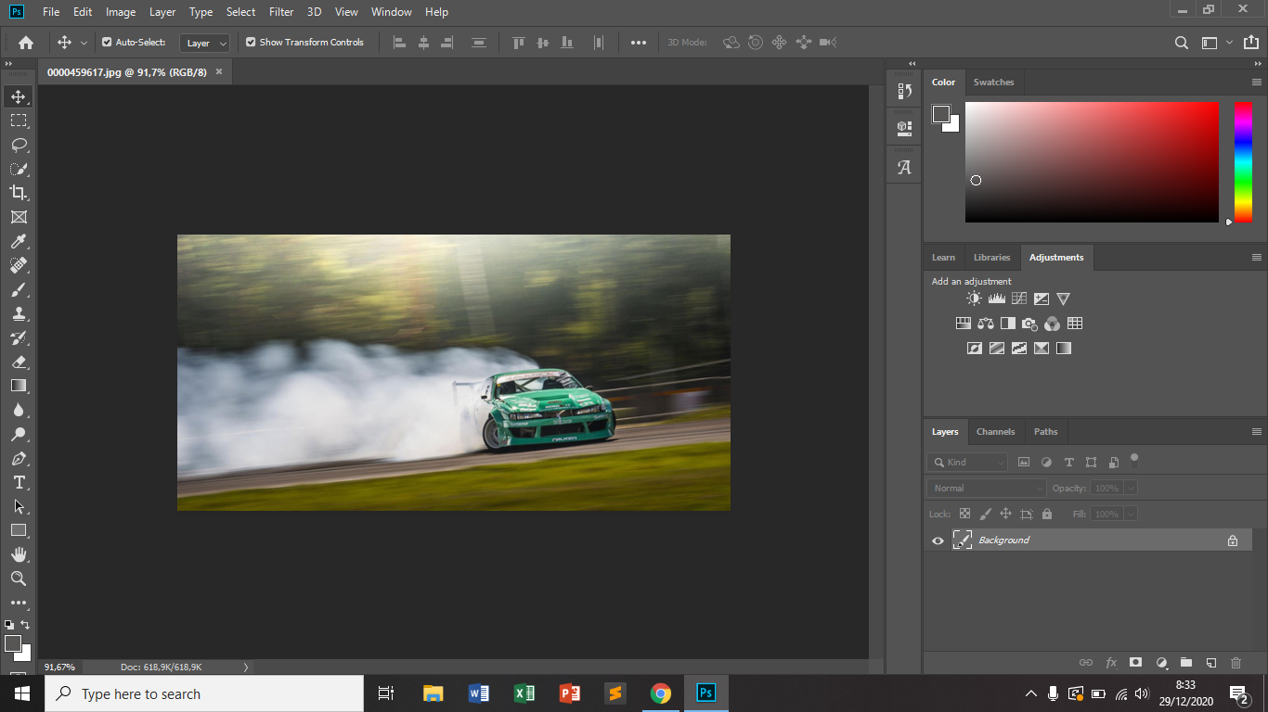Delete layer using the trash button
This screenshot has width=1268, height=712.
(x=1236, y=662)
